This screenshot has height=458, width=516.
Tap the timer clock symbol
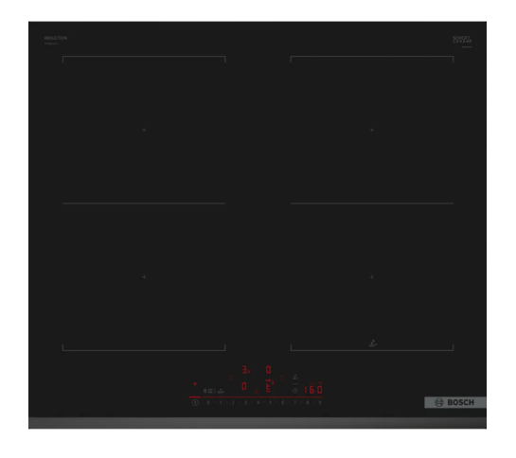[x=294, y=391]
